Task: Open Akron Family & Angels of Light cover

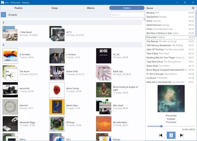Action: 104,90
